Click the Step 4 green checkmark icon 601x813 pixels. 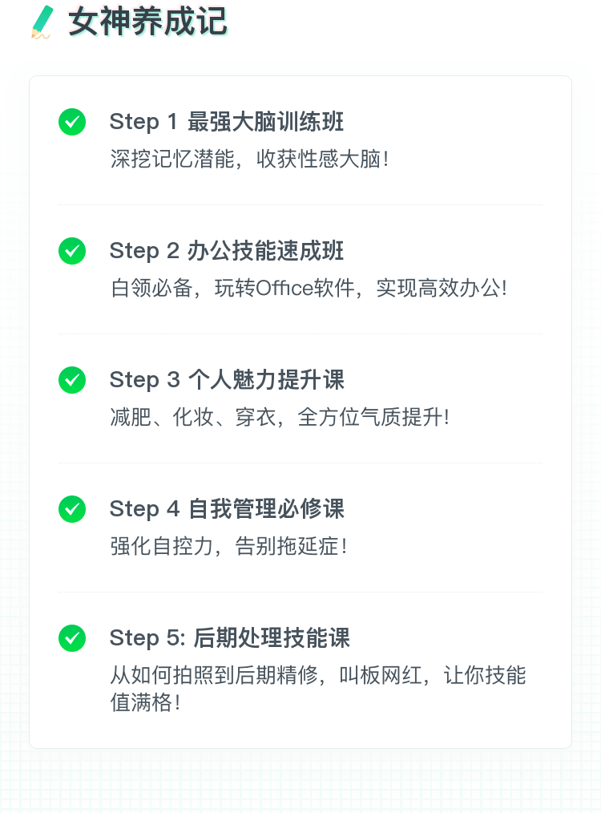click(x=72, y=509)
